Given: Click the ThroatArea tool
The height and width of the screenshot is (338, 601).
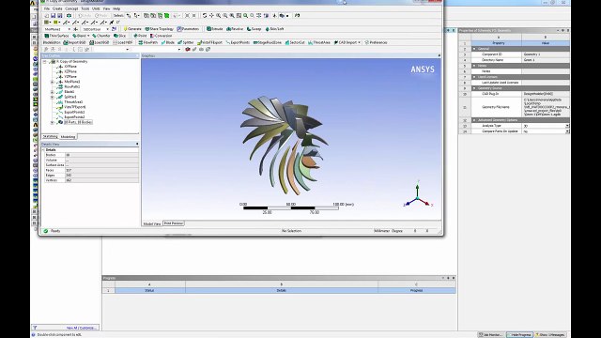Looking at the screenshot, I should click(x=319, y=42).
